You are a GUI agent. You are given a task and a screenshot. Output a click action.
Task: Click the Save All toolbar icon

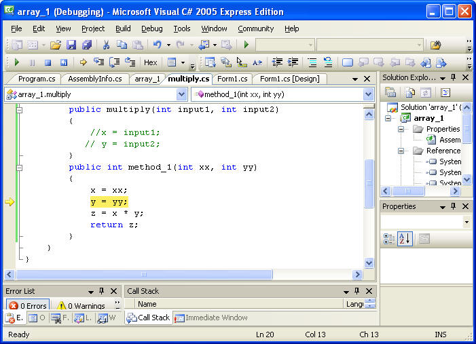[87, 45]
